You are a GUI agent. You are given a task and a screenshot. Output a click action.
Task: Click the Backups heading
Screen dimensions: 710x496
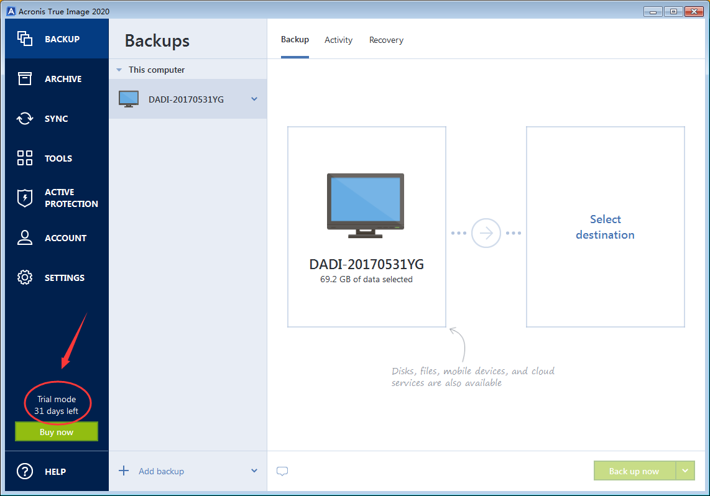157,41
